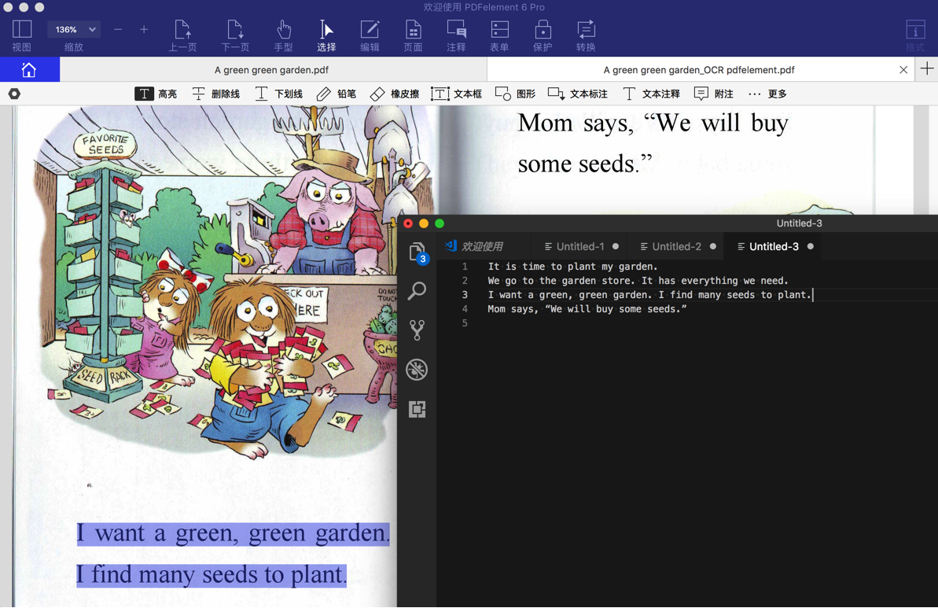Click the hexagon settings icon in annotation bar

pyautogui.click(x=14, y=94)
